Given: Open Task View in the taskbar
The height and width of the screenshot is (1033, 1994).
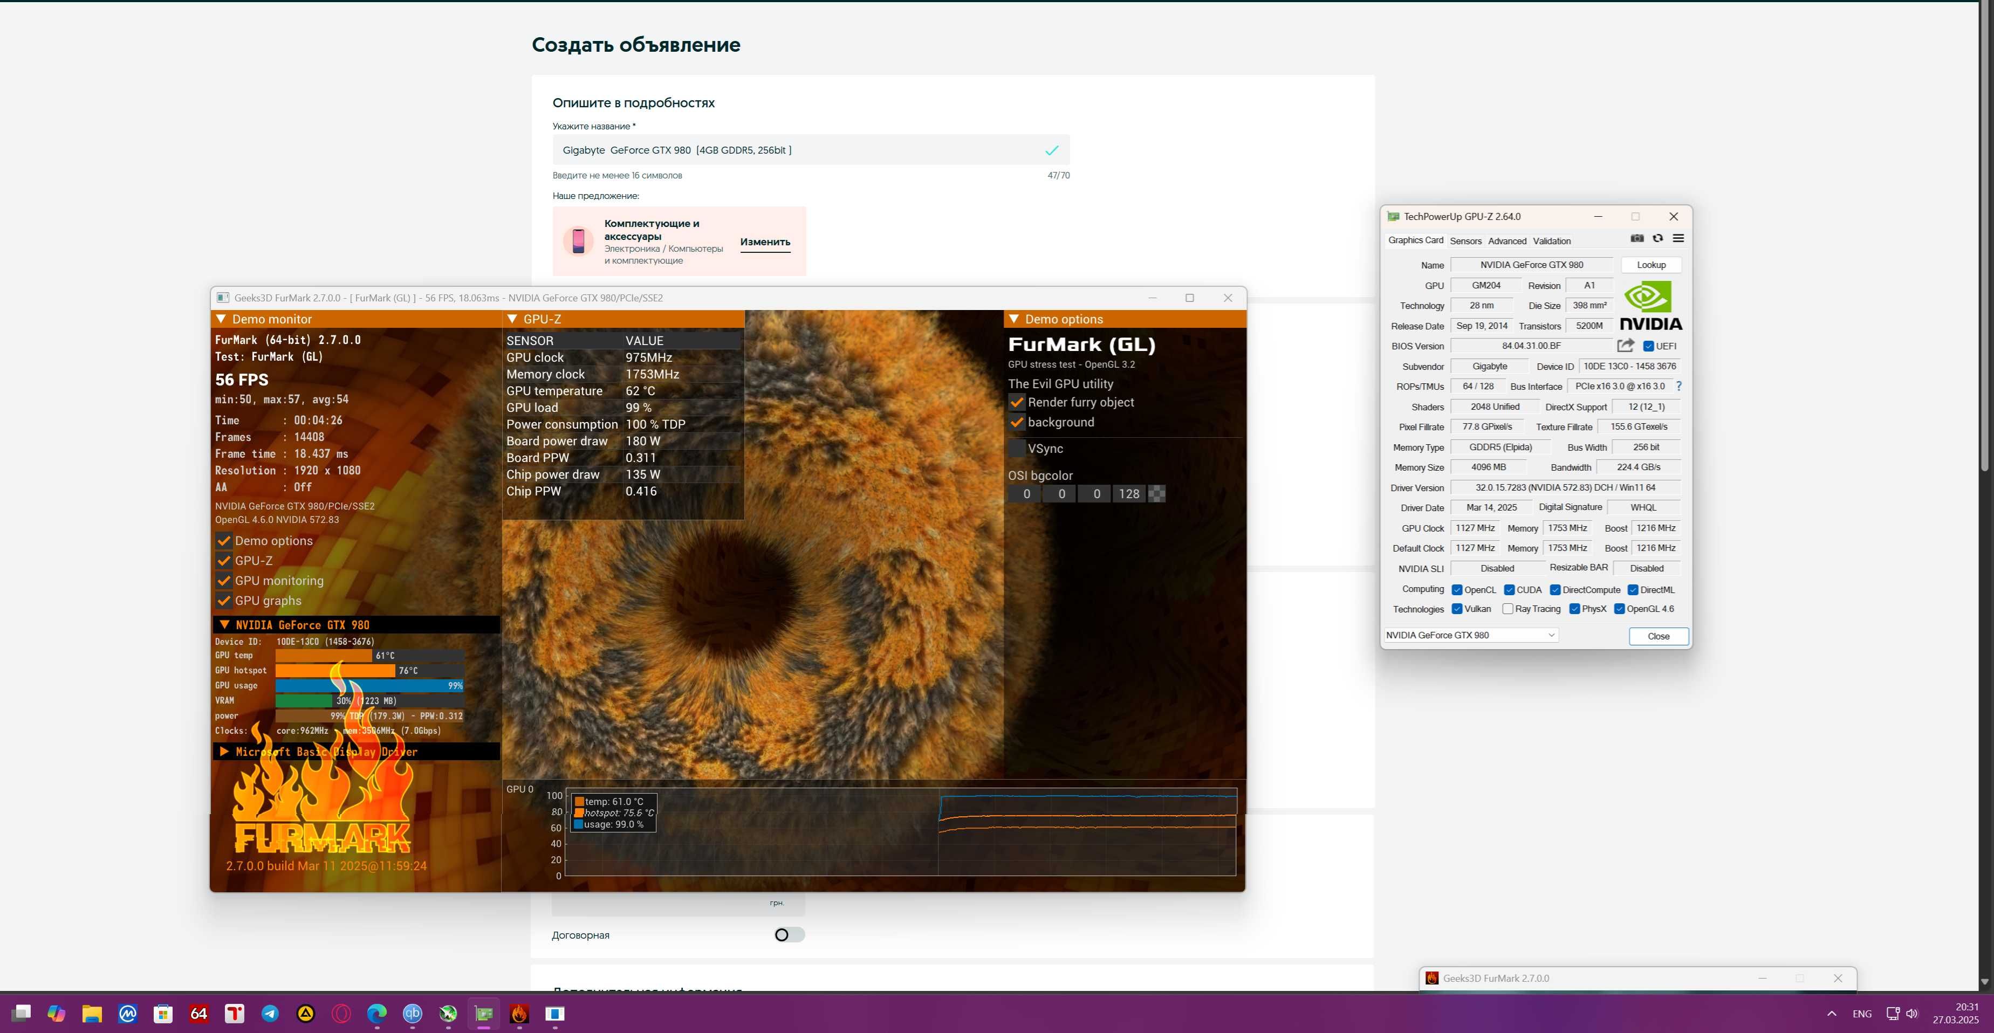Looking at the screenshot, I should pos(21,1013).
